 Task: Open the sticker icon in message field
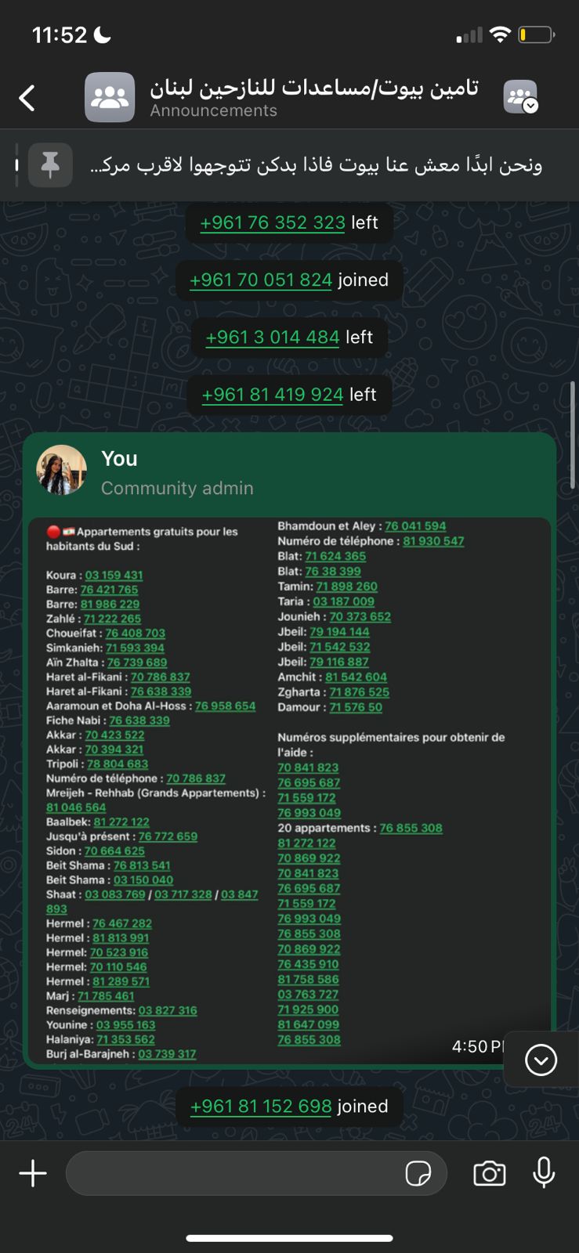click(418, 1173)
